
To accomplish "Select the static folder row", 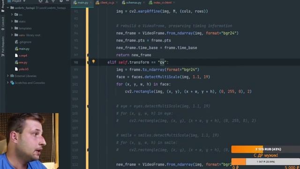I will click(38, 21).
